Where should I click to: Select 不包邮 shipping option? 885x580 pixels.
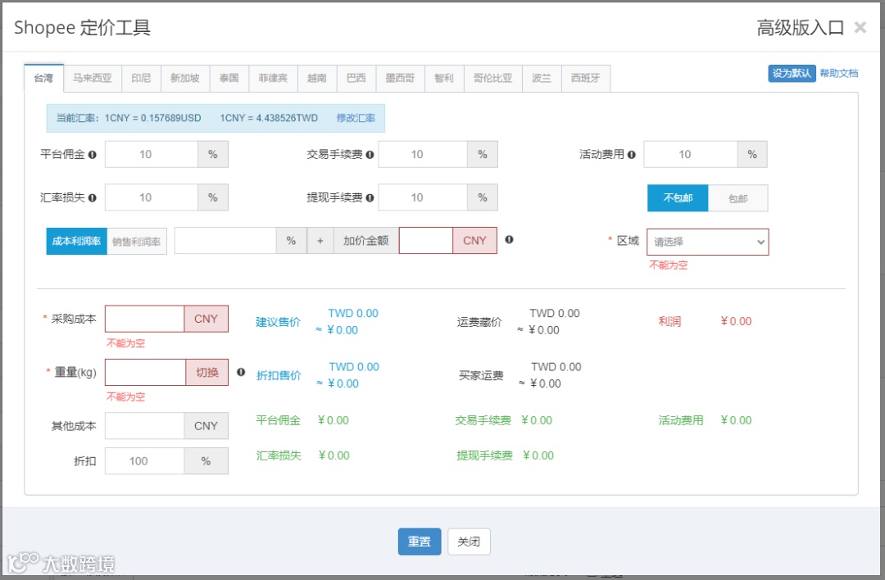tap(678, 198)
